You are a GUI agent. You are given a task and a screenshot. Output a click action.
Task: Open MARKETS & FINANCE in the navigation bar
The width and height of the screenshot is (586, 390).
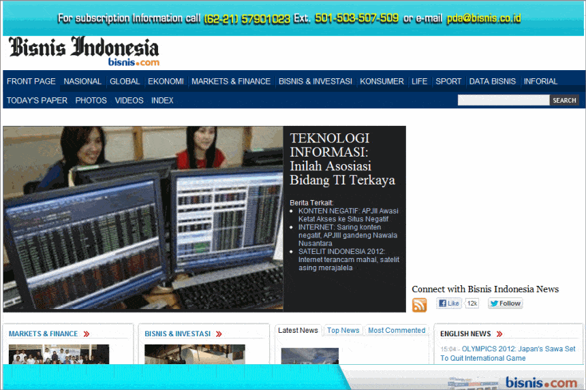(x=231, y=82)
